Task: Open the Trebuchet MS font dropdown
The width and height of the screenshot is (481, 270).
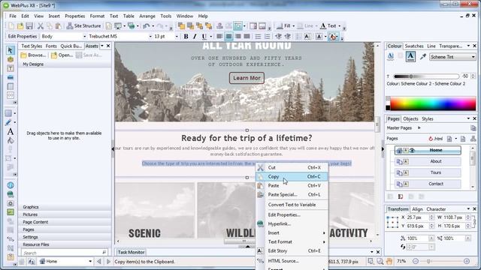Action: coord(150,37)
